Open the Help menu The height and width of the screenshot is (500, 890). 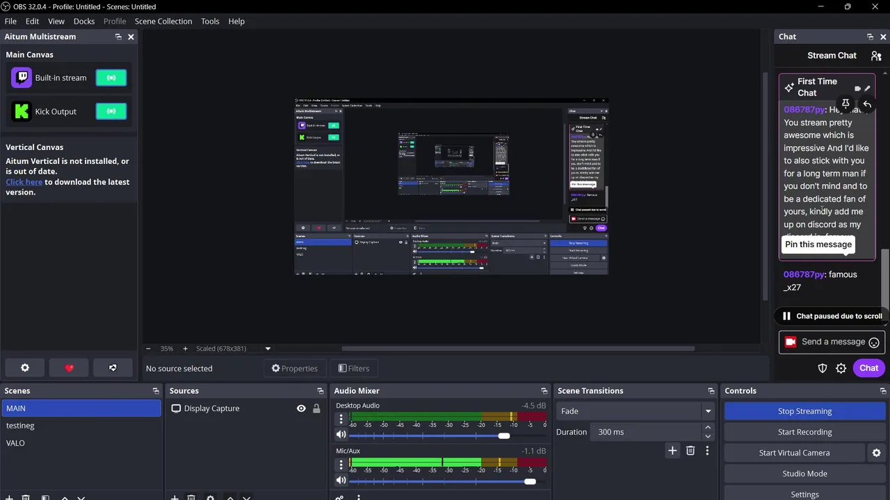point(236,22)
